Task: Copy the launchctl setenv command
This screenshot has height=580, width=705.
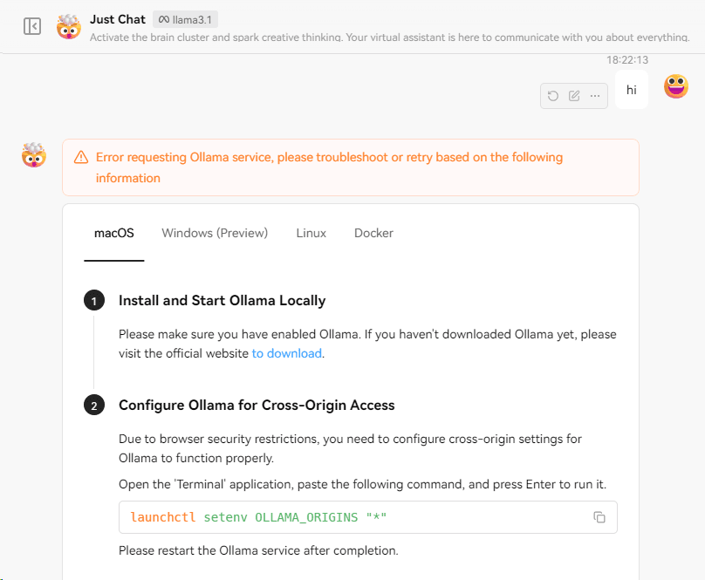Action: point(599,517)
